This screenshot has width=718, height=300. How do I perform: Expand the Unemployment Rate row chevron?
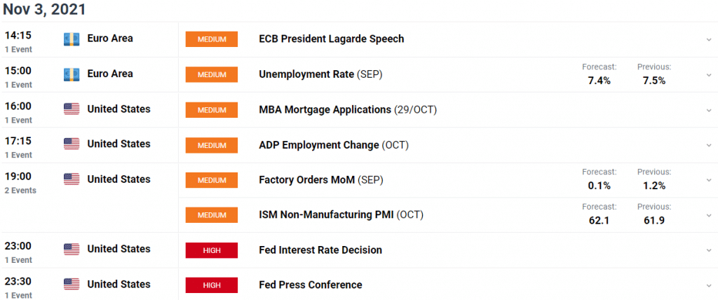(x=709, y=75)
